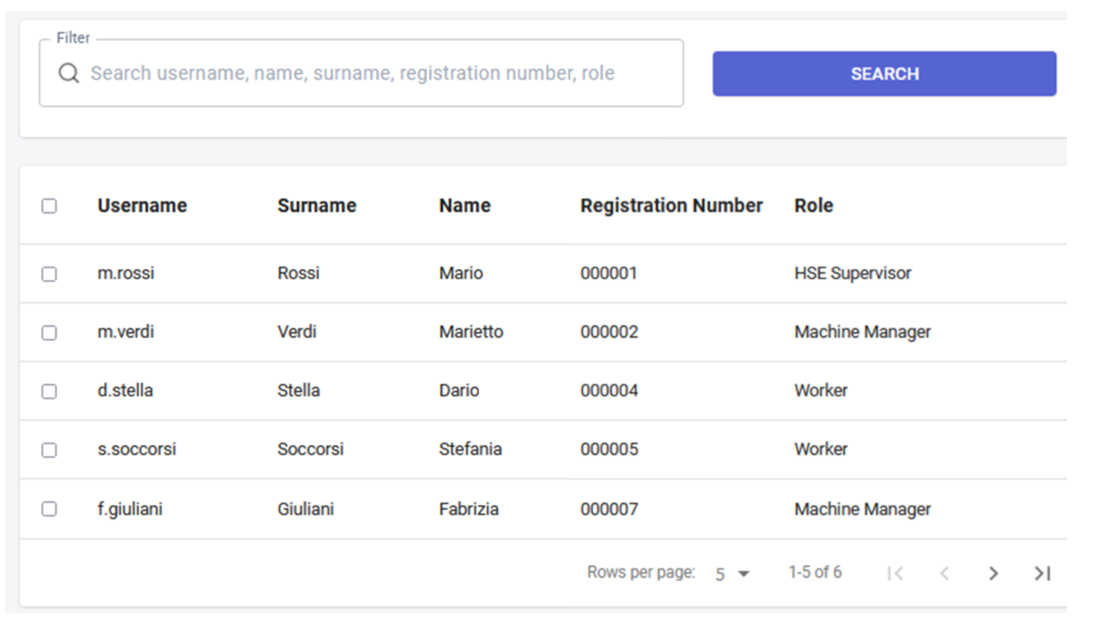The width and height of the screenshot is (1095, 625).
Task: Select the m.verdi row checkbox
Action: click(49, 332)
